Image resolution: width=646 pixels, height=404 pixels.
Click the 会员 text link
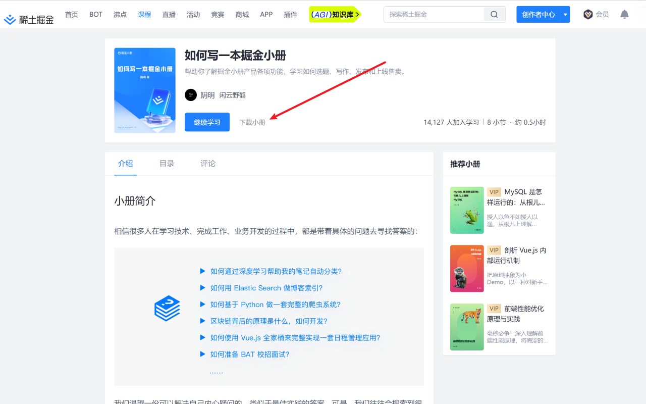pos(602,15)
